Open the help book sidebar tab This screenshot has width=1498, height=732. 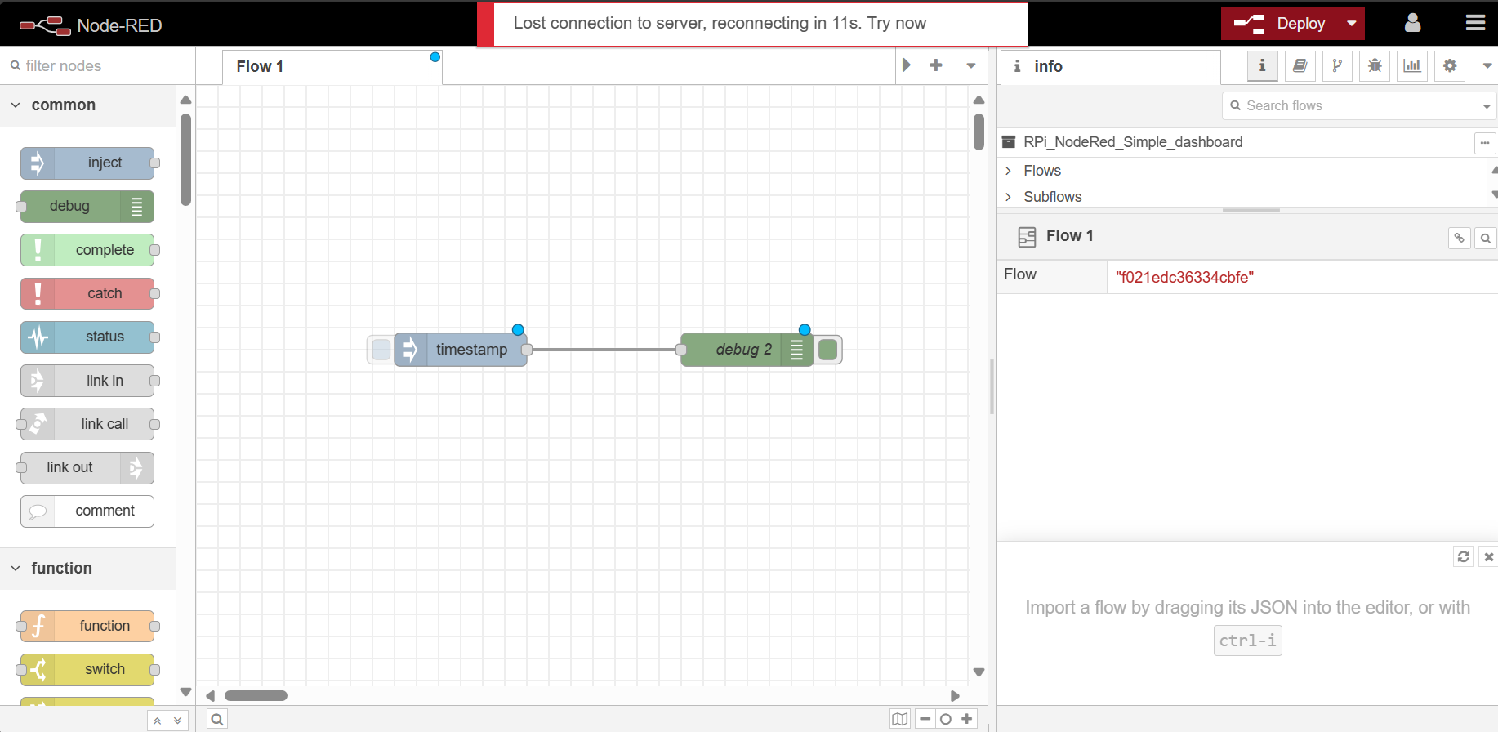click(x=1300, y=66)
